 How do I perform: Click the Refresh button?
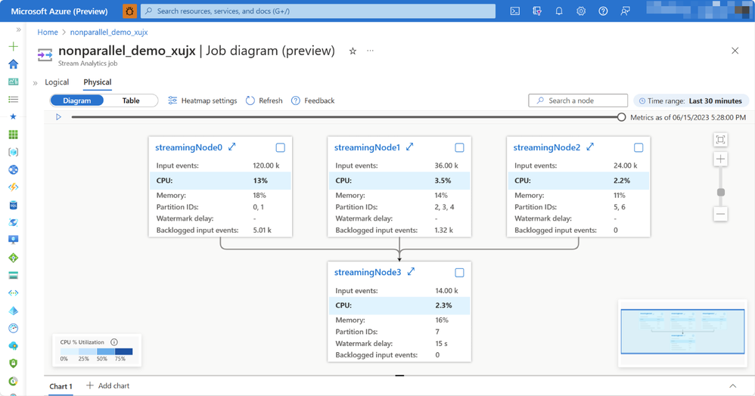[264, 101]
